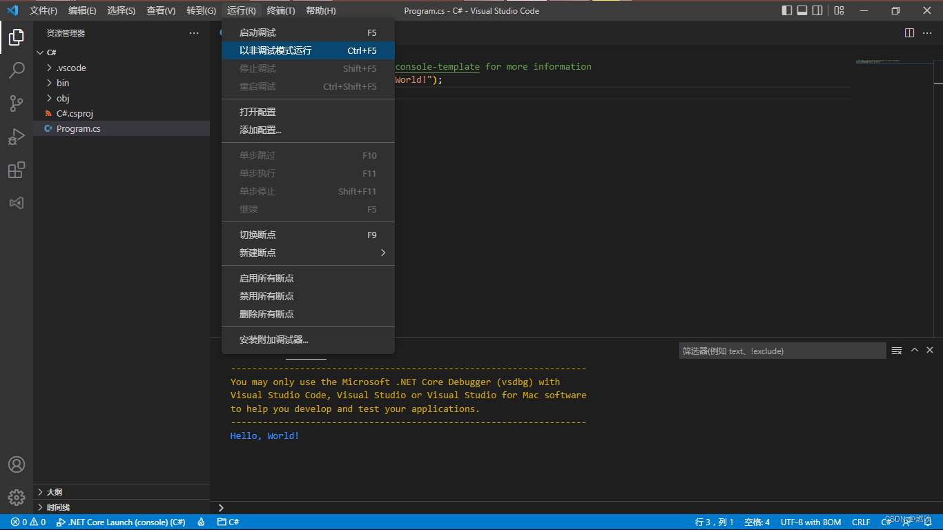Image resolution: width=943 pixels, height=530 pixels.
Task: Open the Source Control view
Action: coord(17,104)
